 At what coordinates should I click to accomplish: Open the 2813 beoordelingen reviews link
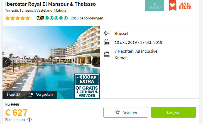tap(87, 18)
